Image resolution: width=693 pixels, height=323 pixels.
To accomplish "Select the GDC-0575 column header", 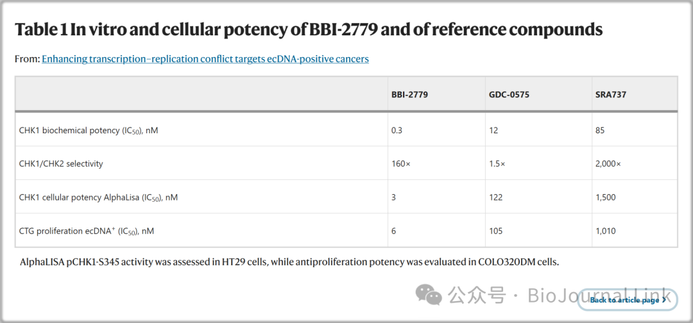I will coord(508,94).
